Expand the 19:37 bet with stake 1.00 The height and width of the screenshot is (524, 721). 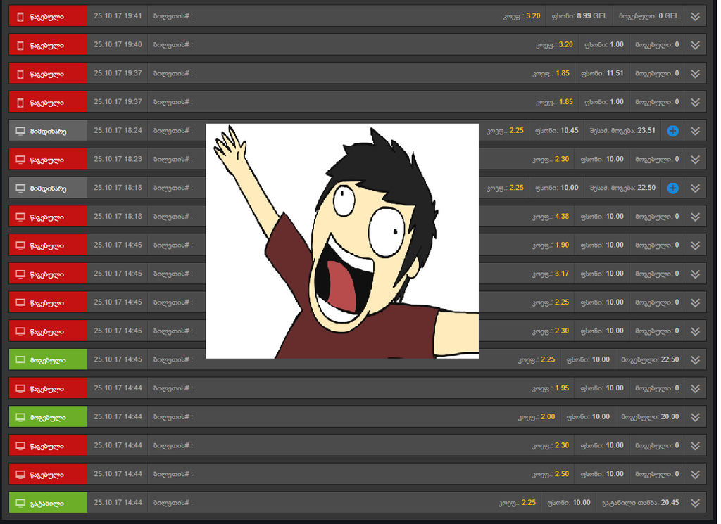pyautogui.click(x=695, y=102)
